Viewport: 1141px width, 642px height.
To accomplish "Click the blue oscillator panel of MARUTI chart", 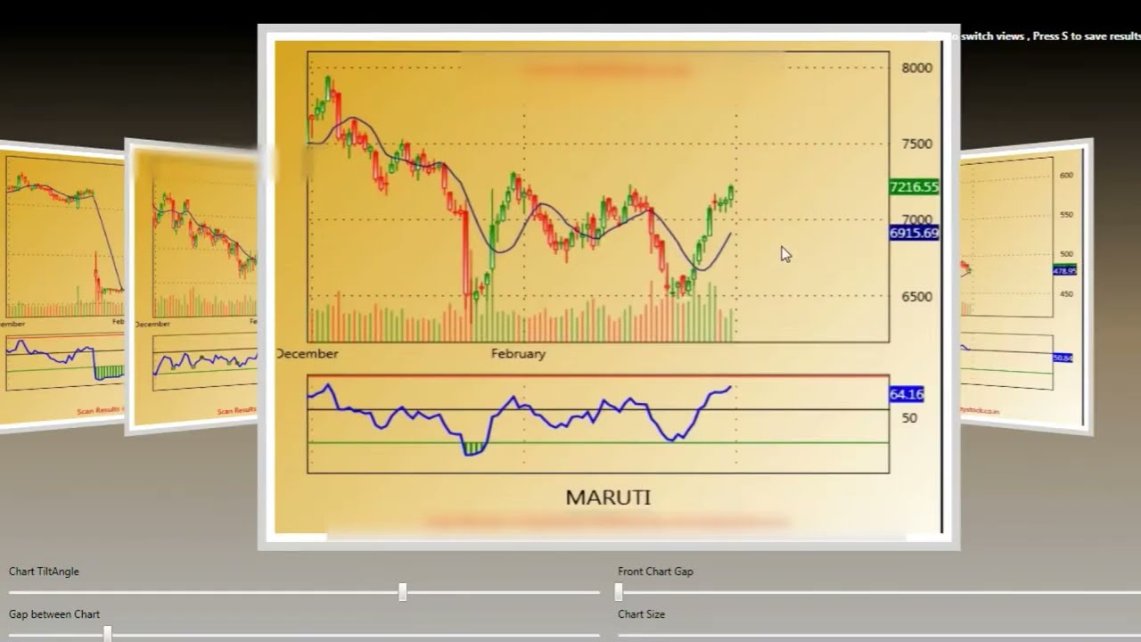I will coord(597,424).
